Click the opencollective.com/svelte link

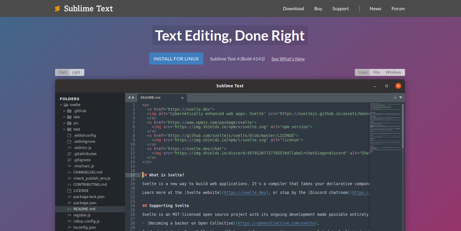tap(276, 223)
